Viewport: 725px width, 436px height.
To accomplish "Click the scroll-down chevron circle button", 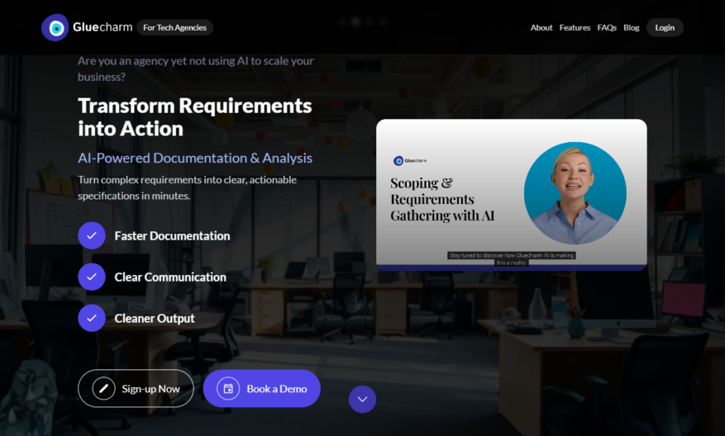I will [362, 399].
